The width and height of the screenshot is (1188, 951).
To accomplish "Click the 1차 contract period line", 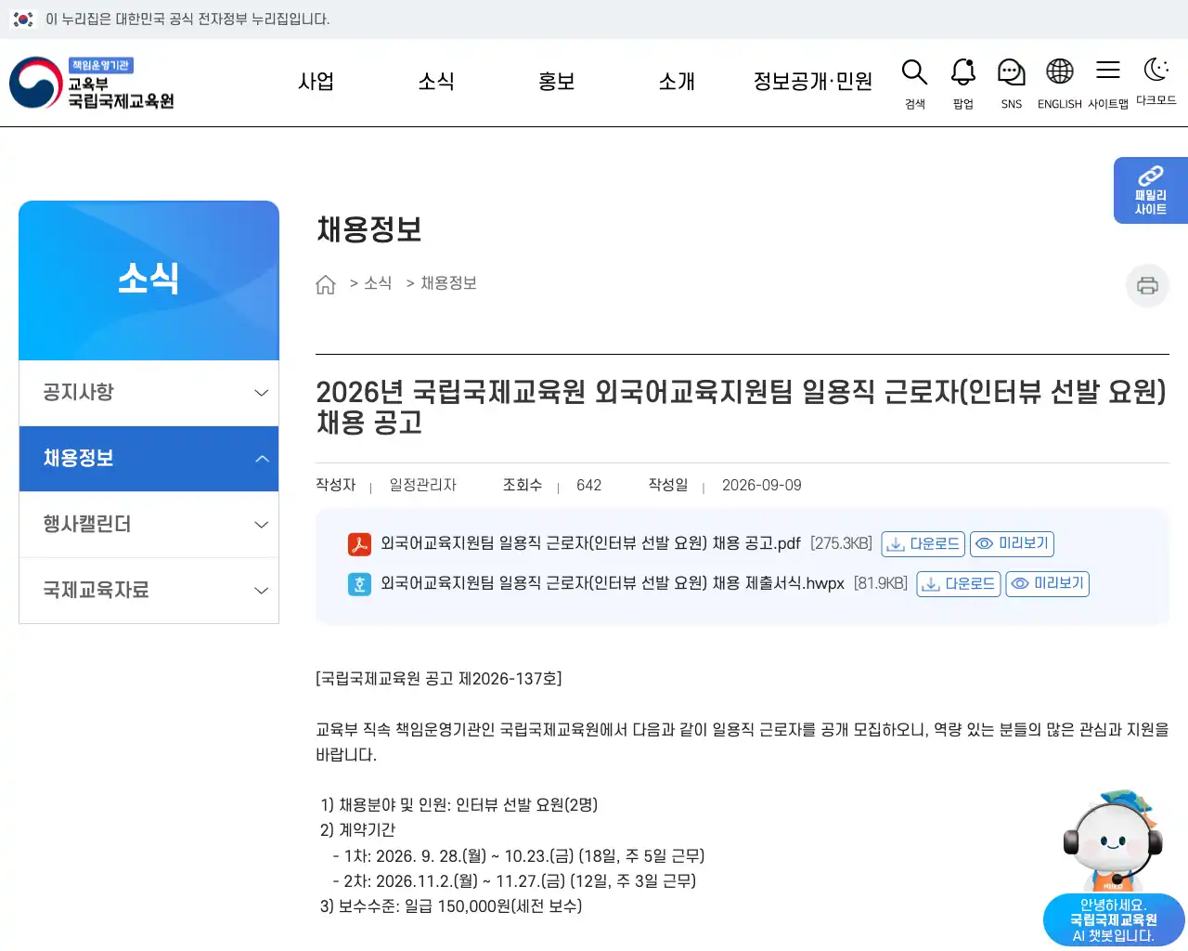I will [519, 856].
